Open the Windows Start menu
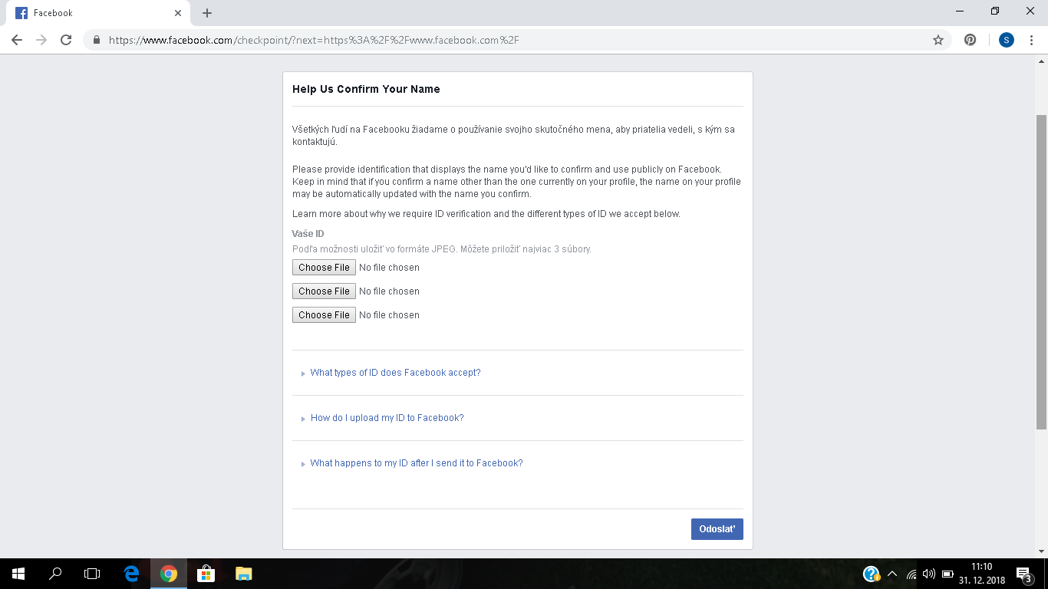Screen dimensions: 1048x589 pos(18,574)
